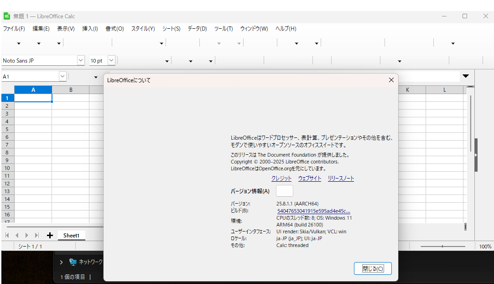The height and width of the screenshot is (284, 494).
Task: Expand the ネットワーク tree item in background window
Action: 62,262
